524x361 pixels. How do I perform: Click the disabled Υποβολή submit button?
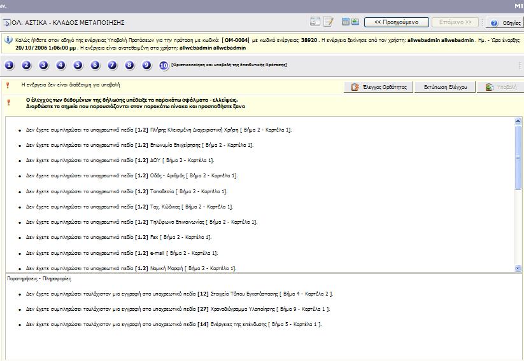500,87
